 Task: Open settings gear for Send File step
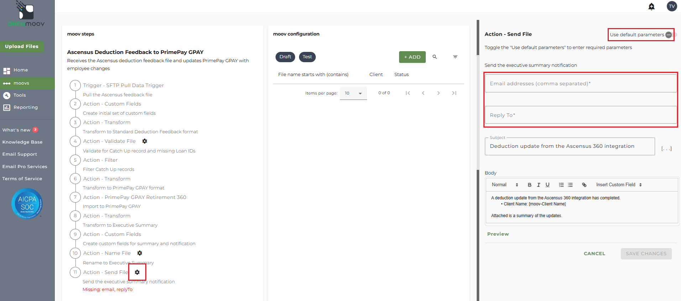coord(137,272)
